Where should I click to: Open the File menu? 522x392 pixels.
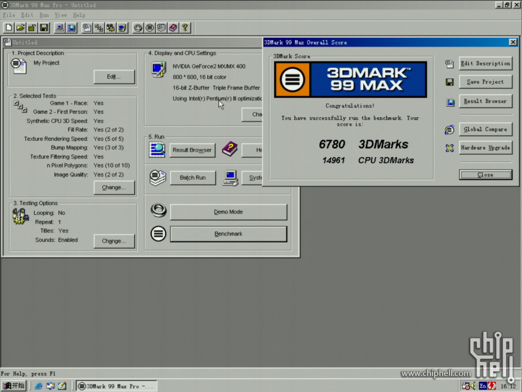click(x=9, y=15)
